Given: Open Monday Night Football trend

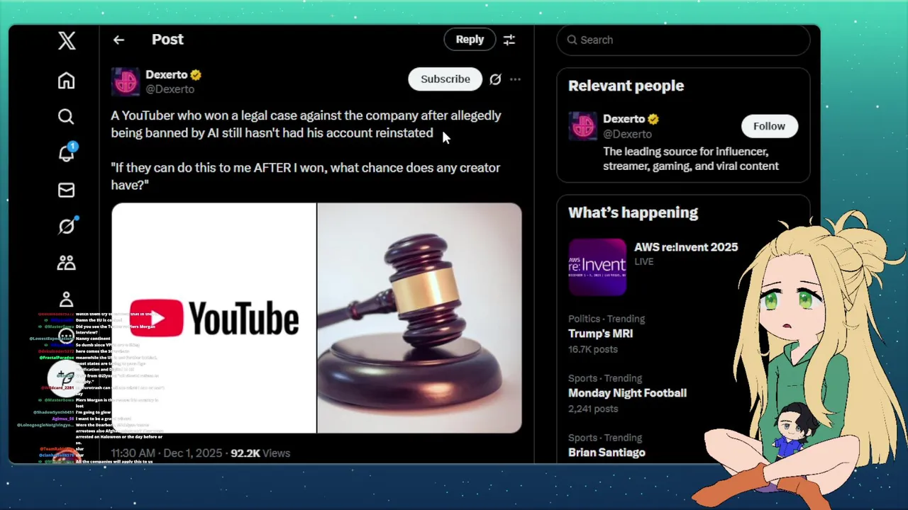Looking at the screenshot, I should tap(627, 393).
